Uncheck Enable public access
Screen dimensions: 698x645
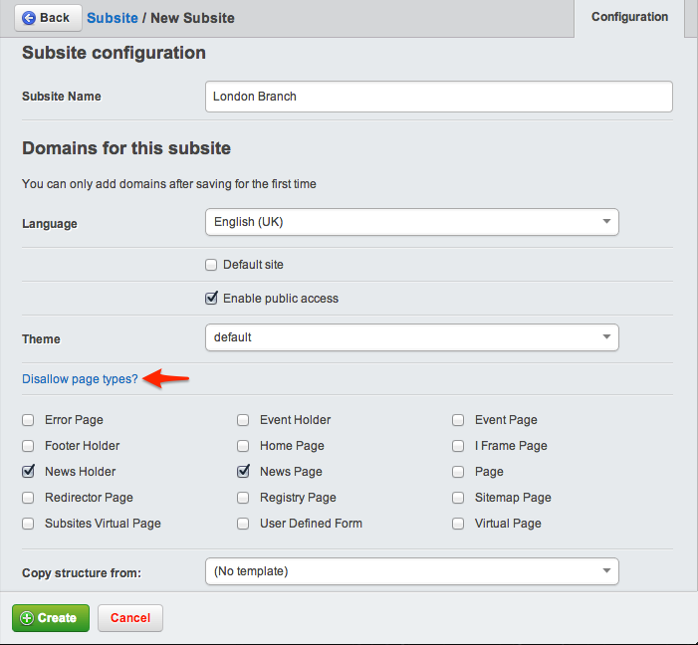tap(211, 298)
